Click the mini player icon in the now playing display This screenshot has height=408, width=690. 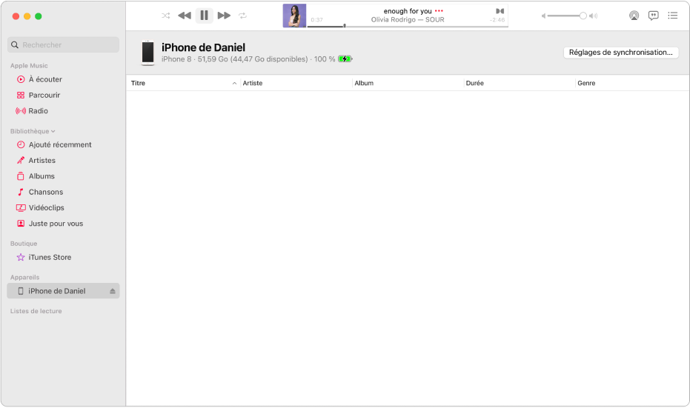(500, 11)
